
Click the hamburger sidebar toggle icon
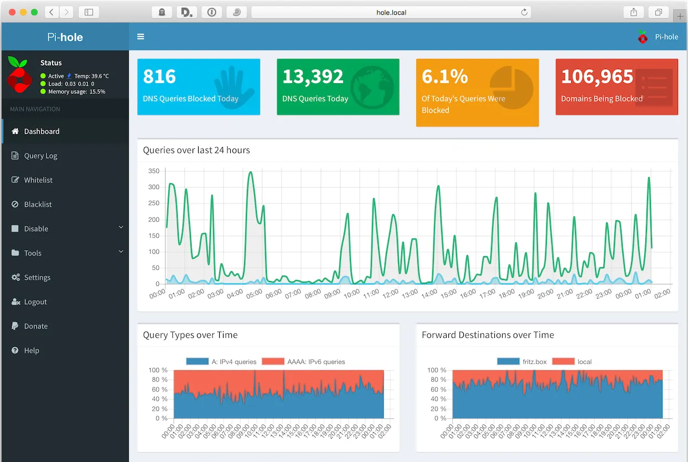[x=141, y=37]
